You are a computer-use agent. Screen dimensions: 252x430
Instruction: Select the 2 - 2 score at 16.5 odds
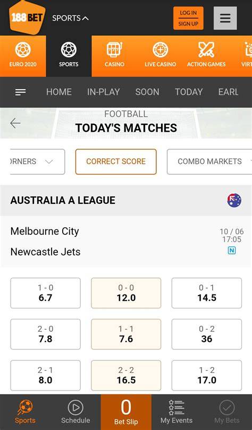(x=126, y=376)
